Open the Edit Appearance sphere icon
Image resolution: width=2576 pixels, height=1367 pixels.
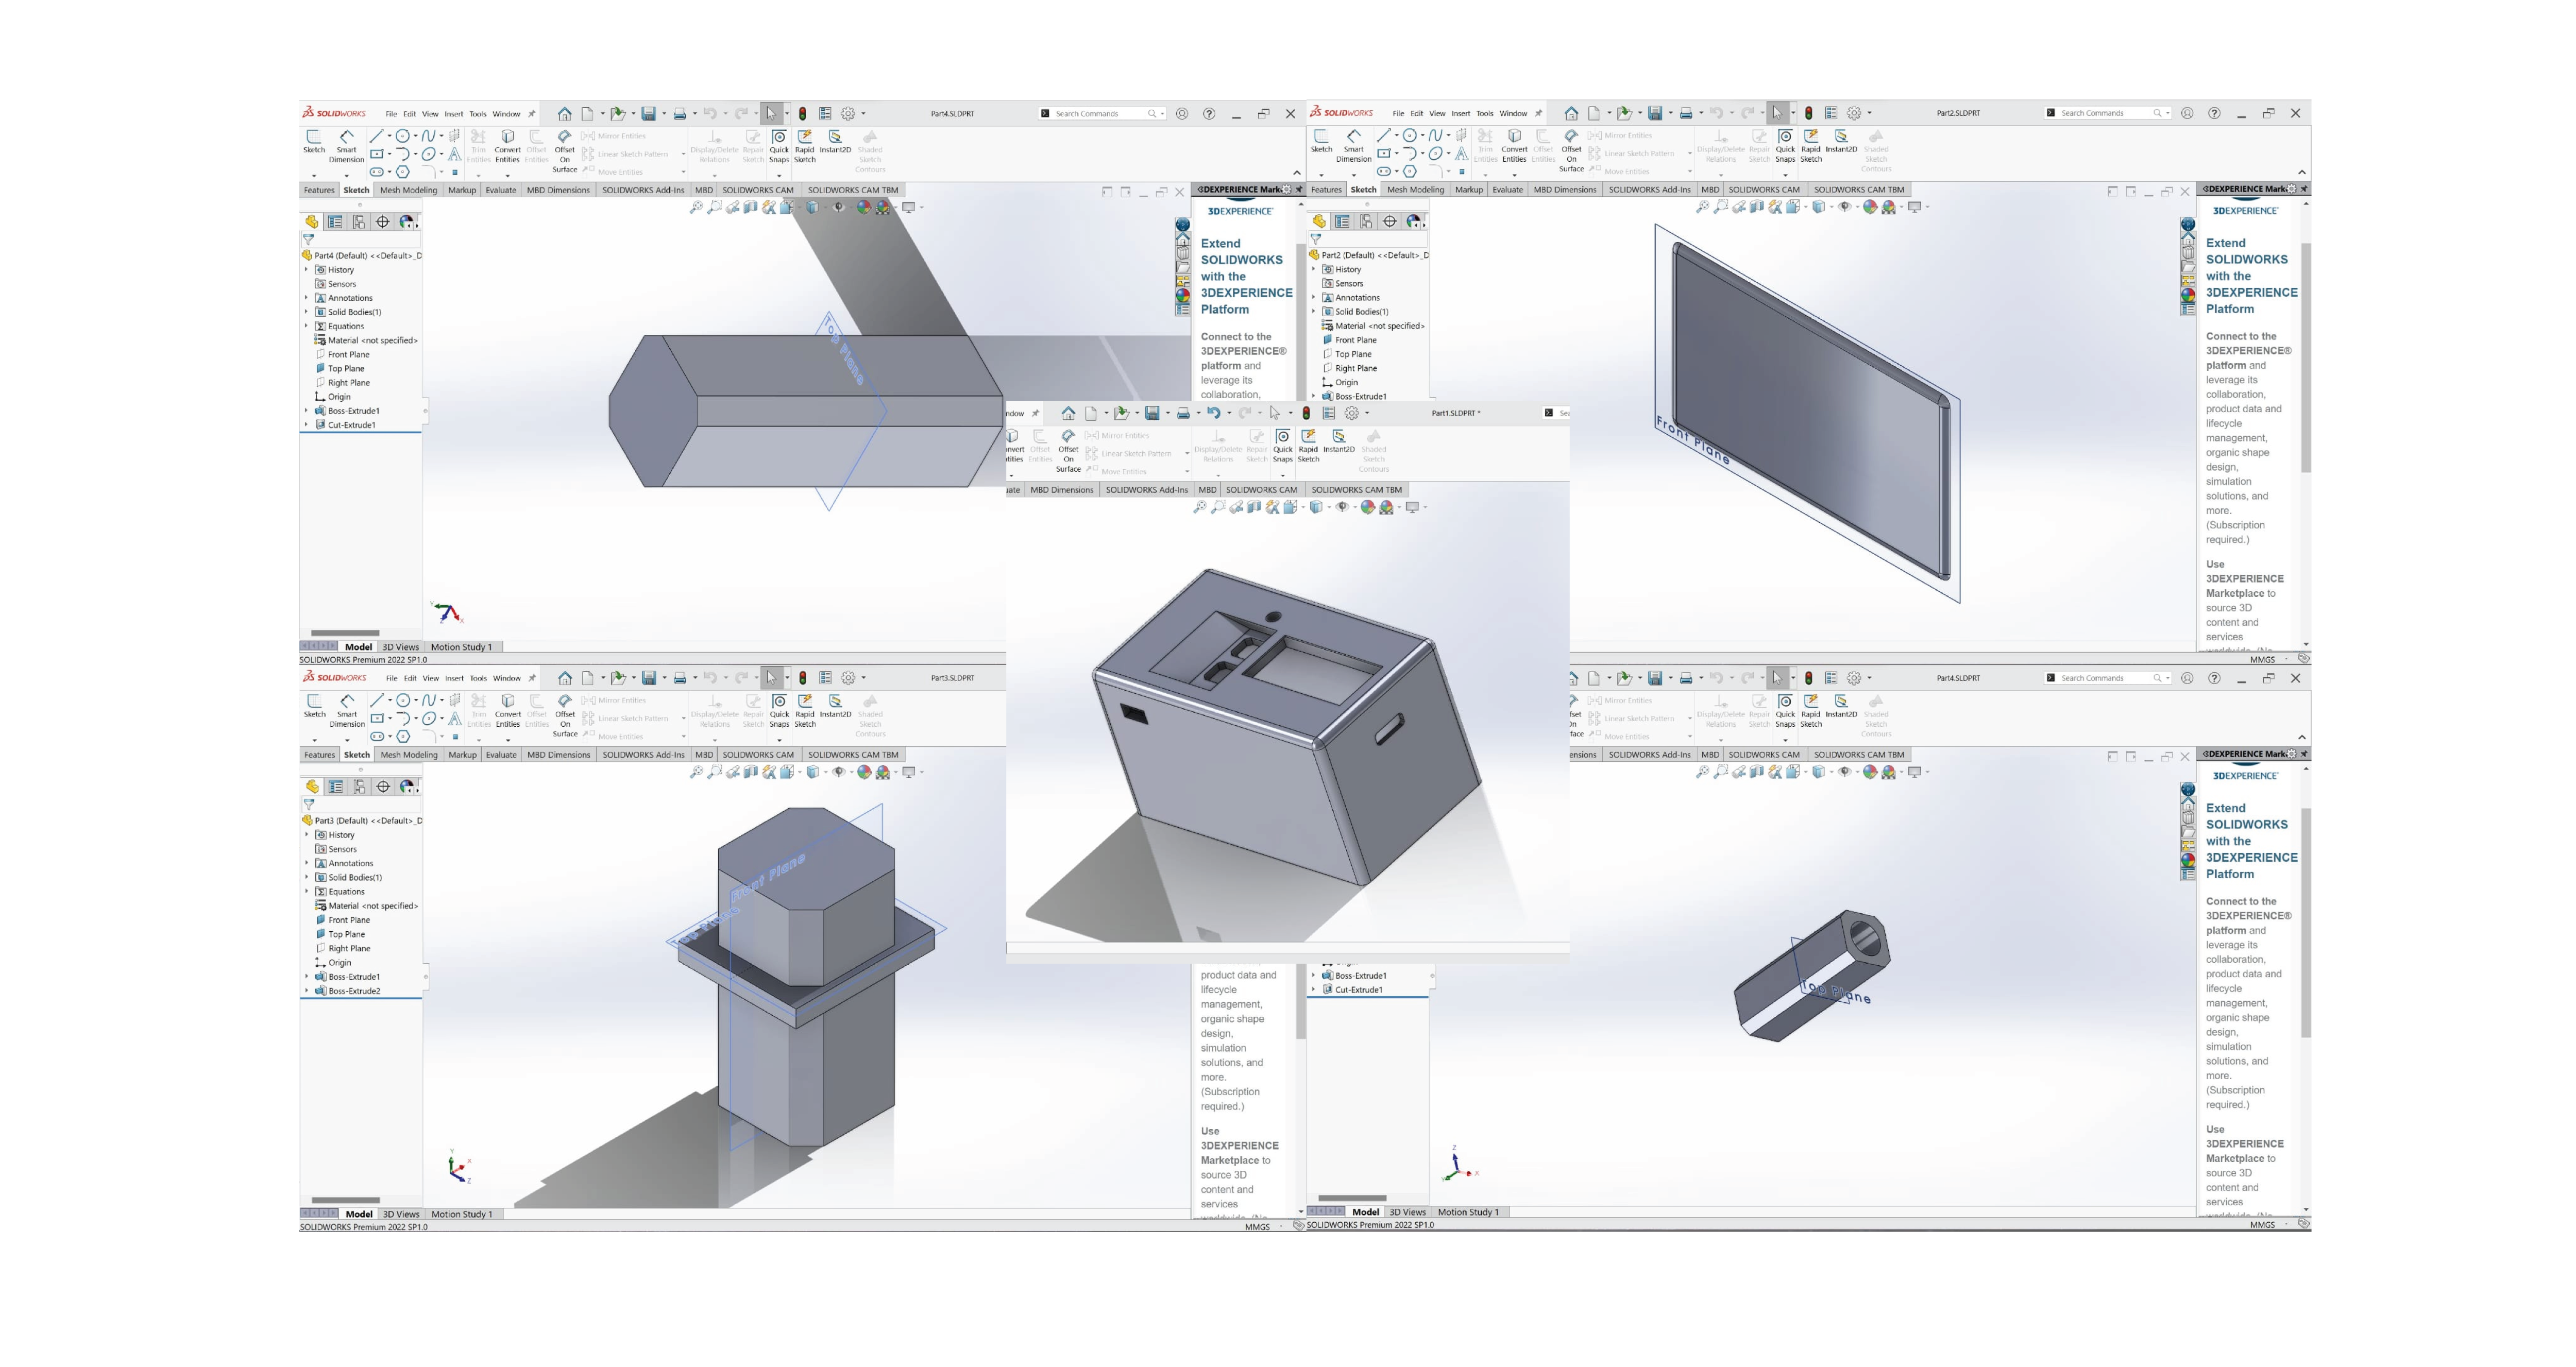click(x=863, y=207)
